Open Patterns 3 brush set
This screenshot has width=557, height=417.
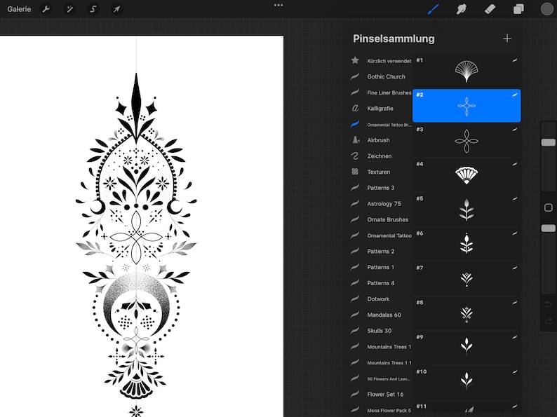pos(380,188)
